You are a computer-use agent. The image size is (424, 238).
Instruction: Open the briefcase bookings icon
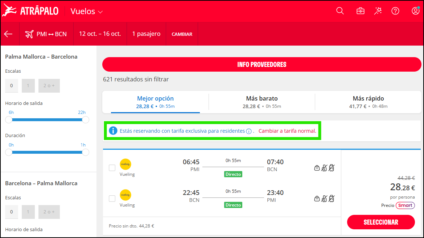coord(360,11)
